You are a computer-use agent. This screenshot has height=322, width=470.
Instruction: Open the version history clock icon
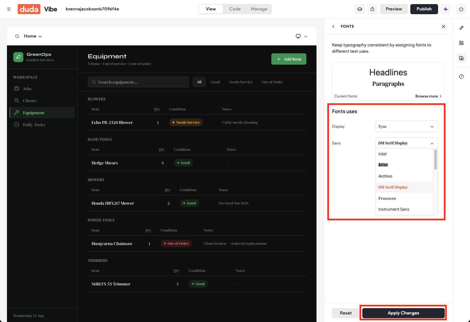[x=461, y=77]
